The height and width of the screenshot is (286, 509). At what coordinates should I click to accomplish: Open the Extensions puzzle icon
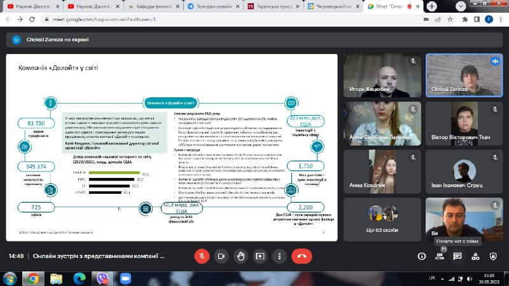(465, 20)
